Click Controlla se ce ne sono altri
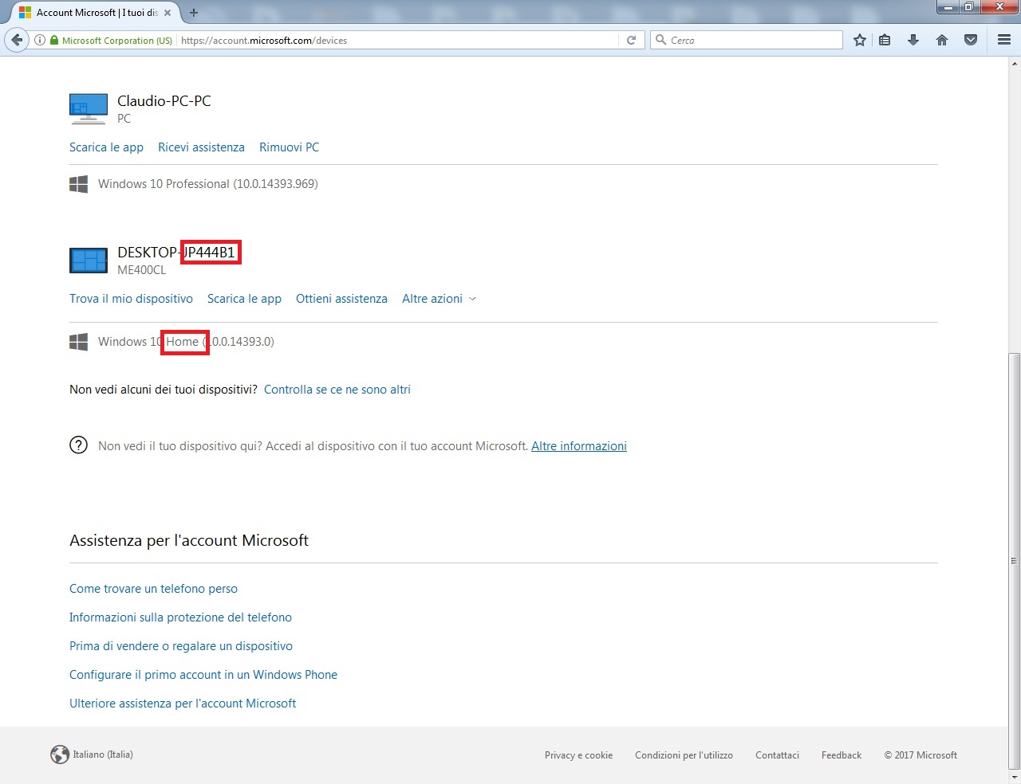The image size is (1021, 784). coord(337,390)
